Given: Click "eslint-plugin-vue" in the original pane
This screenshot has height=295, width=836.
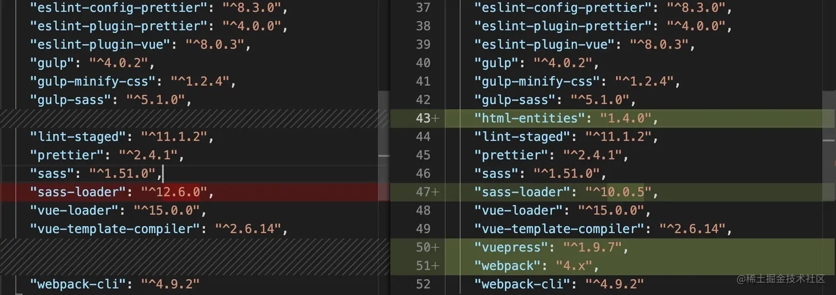Looking at the screenshot, I should click(100, 44).
